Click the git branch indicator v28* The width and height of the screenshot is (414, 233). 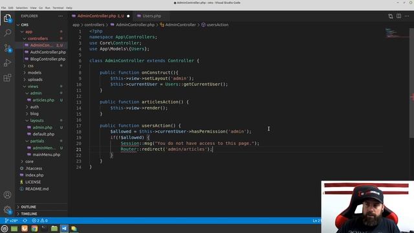pos(12,221)
